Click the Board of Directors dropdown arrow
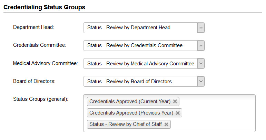Screen dimensions: 266x140 tap(201, 82)
